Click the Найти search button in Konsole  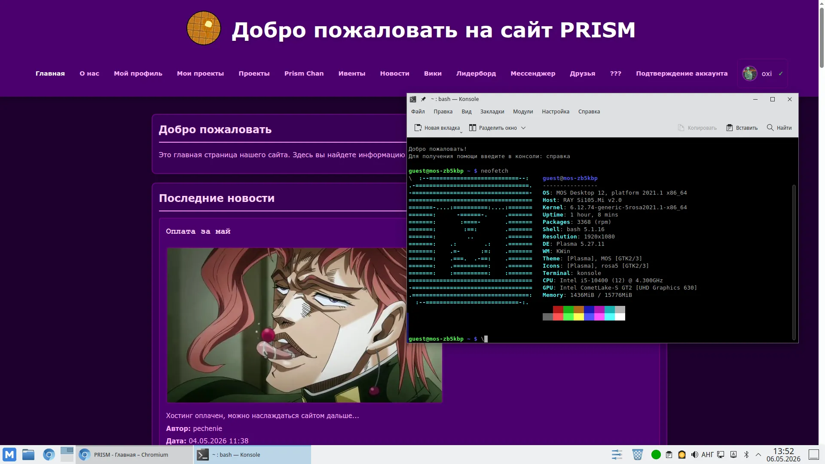(x=779, y=128)
